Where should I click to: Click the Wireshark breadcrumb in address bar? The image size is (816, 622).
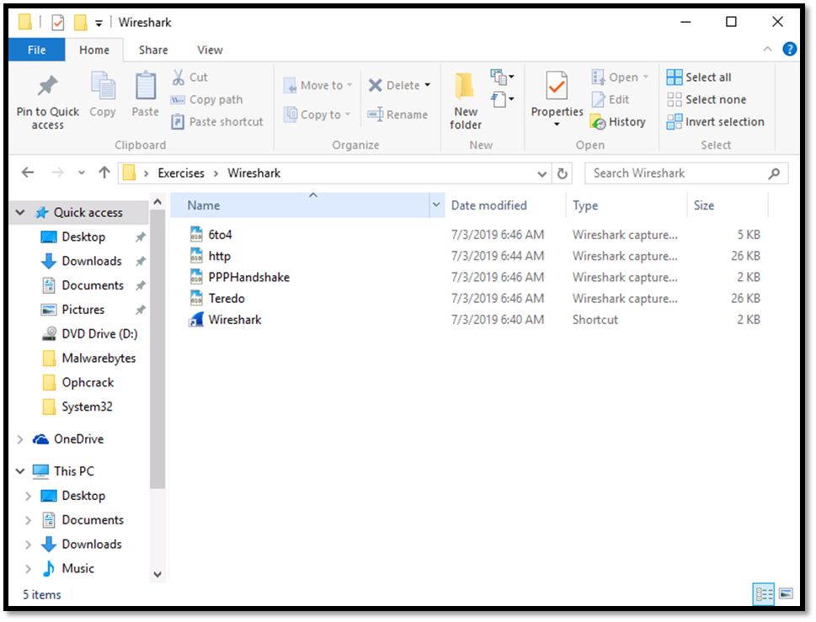[x=254, y=173]
